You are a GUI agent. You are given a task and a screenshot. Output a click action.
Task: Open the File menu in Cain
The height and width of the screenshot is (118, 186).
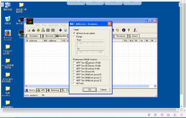pos(38,25)
